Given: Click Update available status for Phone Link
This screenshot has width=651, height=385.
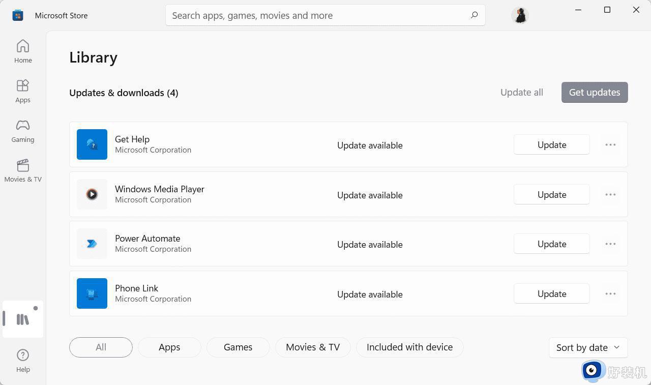Looking at the screenshot, I should [x=370, y=294].
